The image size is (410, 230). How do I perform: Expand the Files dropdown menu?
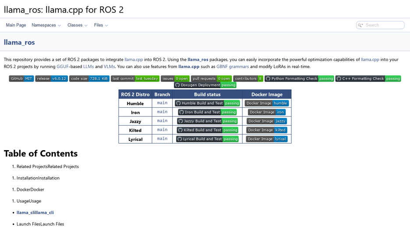(x=101, y=25)
